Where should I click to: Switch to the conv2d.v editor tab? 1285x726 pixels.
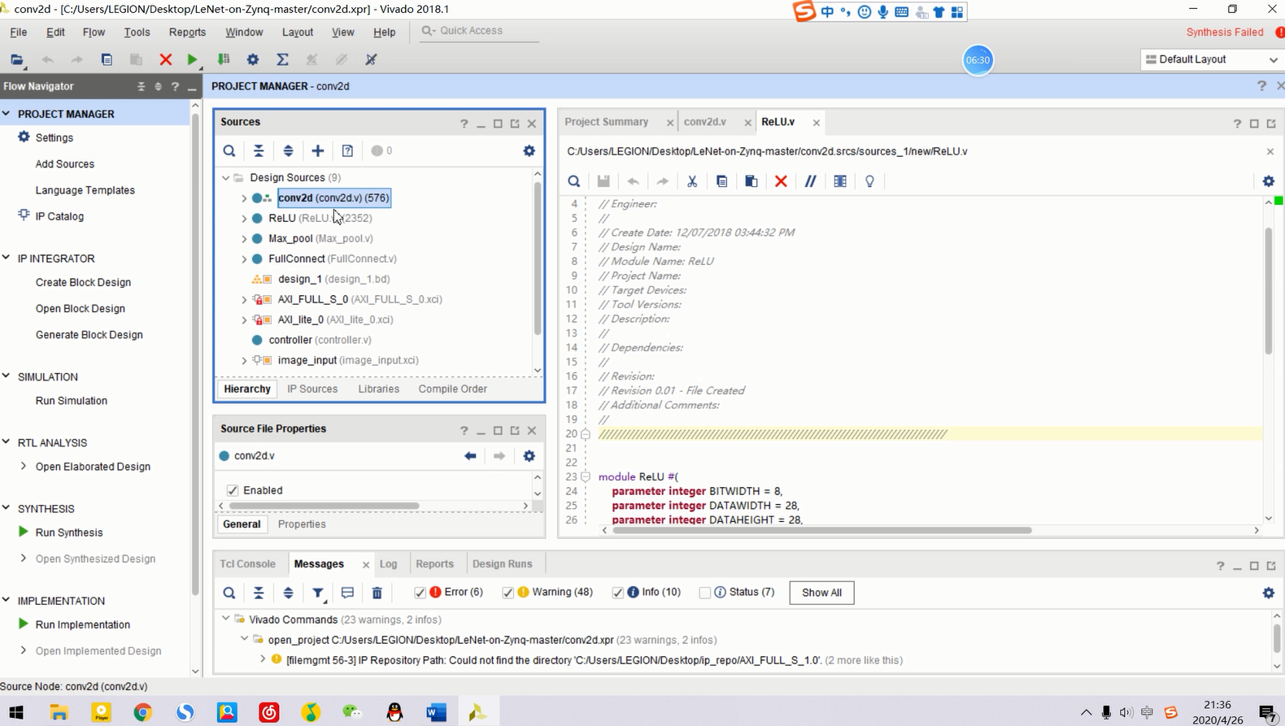(705, 122)
